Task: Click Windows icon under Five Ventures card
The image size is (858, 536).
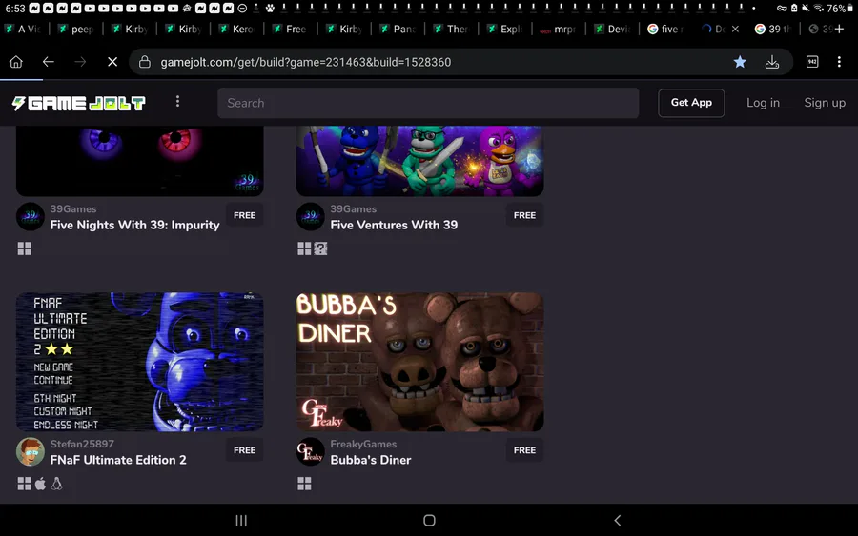Action: [304, 248]
